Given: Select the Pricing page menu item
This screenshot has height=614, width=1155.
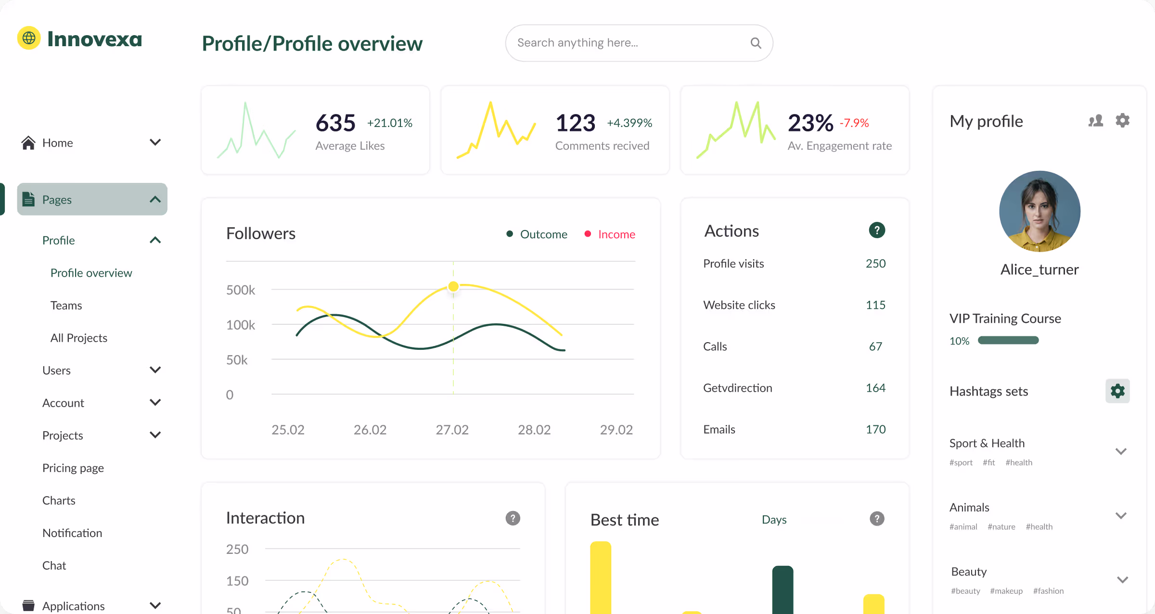Looking at the screenshot, I should (73, 468).
